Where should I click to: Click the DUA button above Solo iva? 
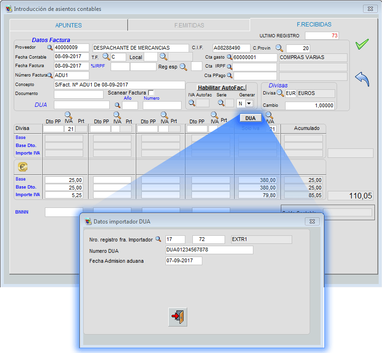(251, 118)
